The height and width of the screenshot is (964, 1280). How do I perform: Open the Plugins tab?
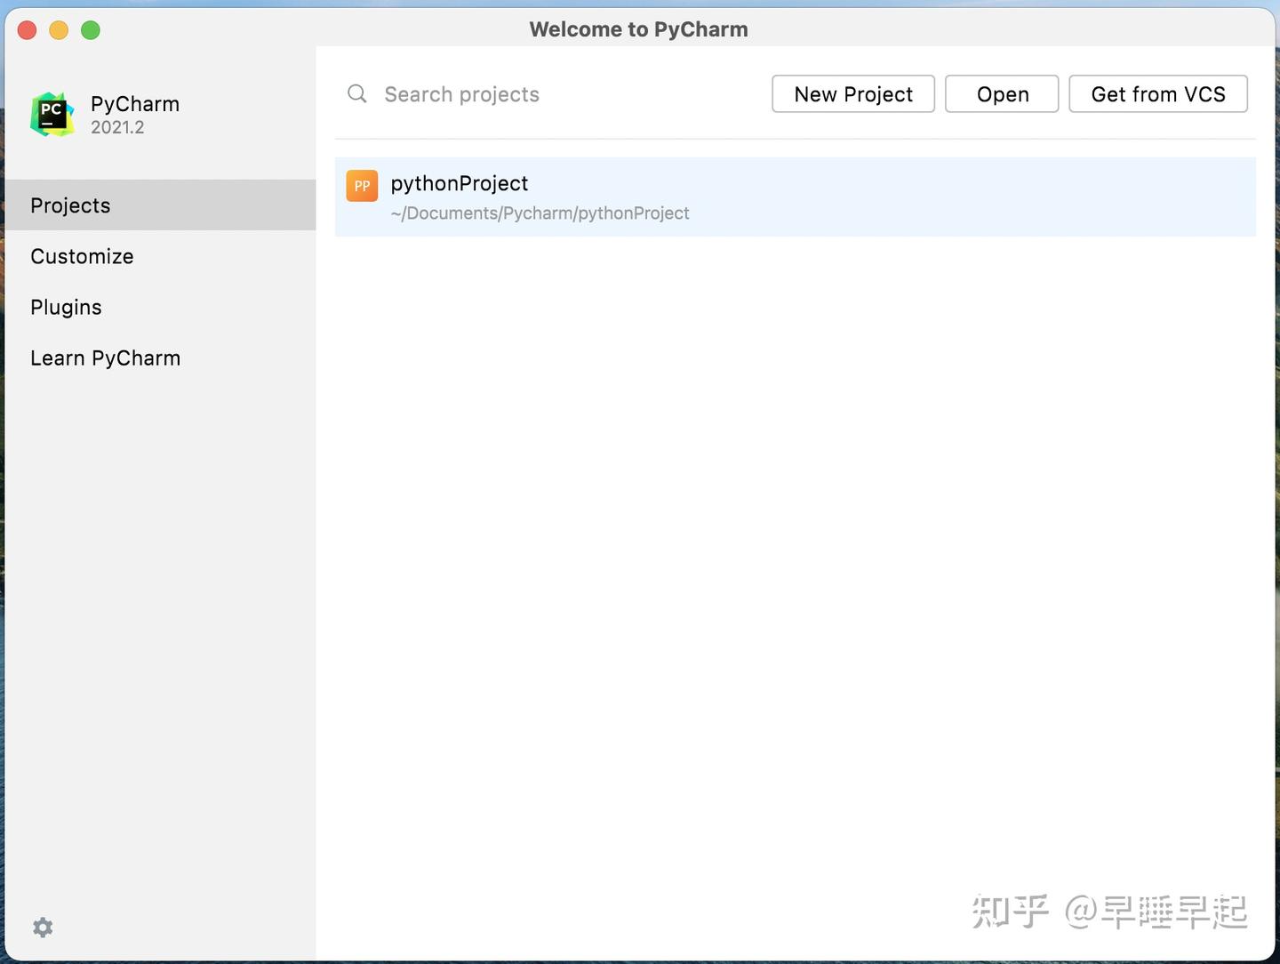160,307
